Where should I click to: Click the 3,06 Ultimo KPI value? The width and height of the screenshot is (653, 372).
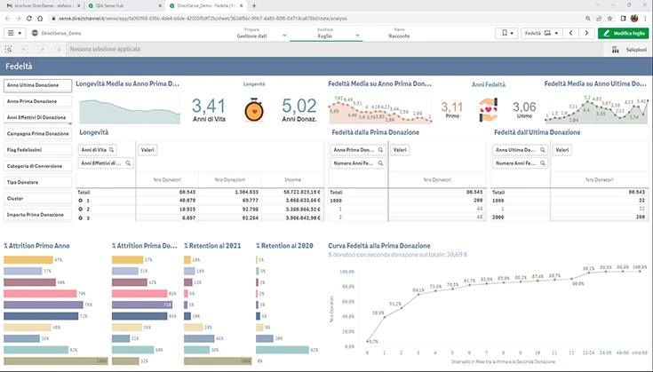point(524,107)
